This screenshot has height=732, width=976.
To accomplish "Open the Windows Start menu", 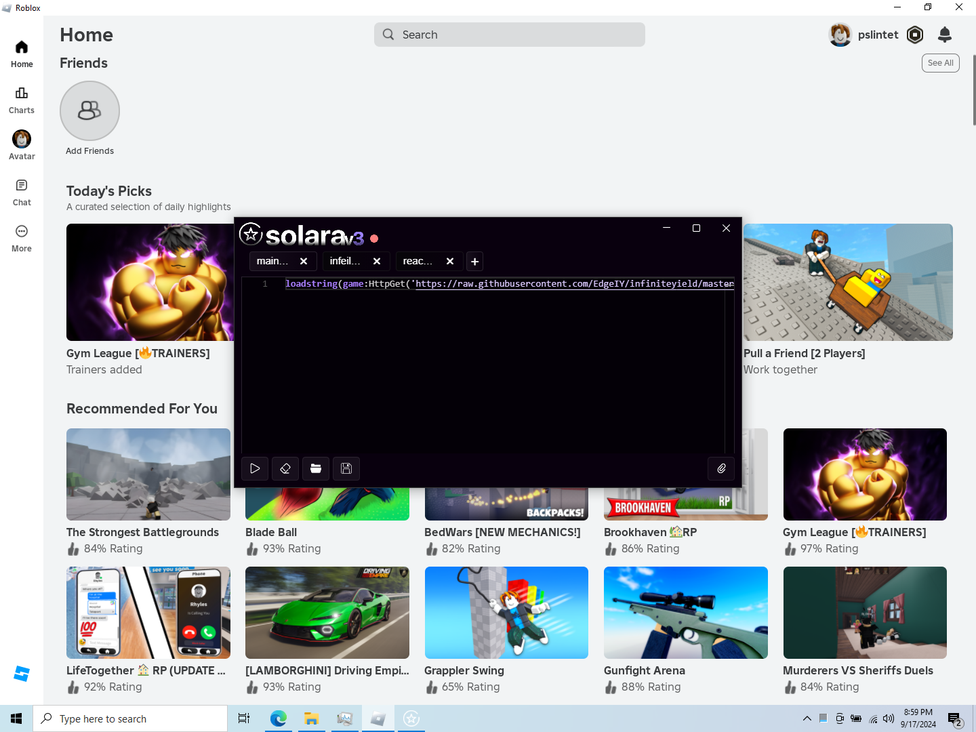I will coord(16,718).
